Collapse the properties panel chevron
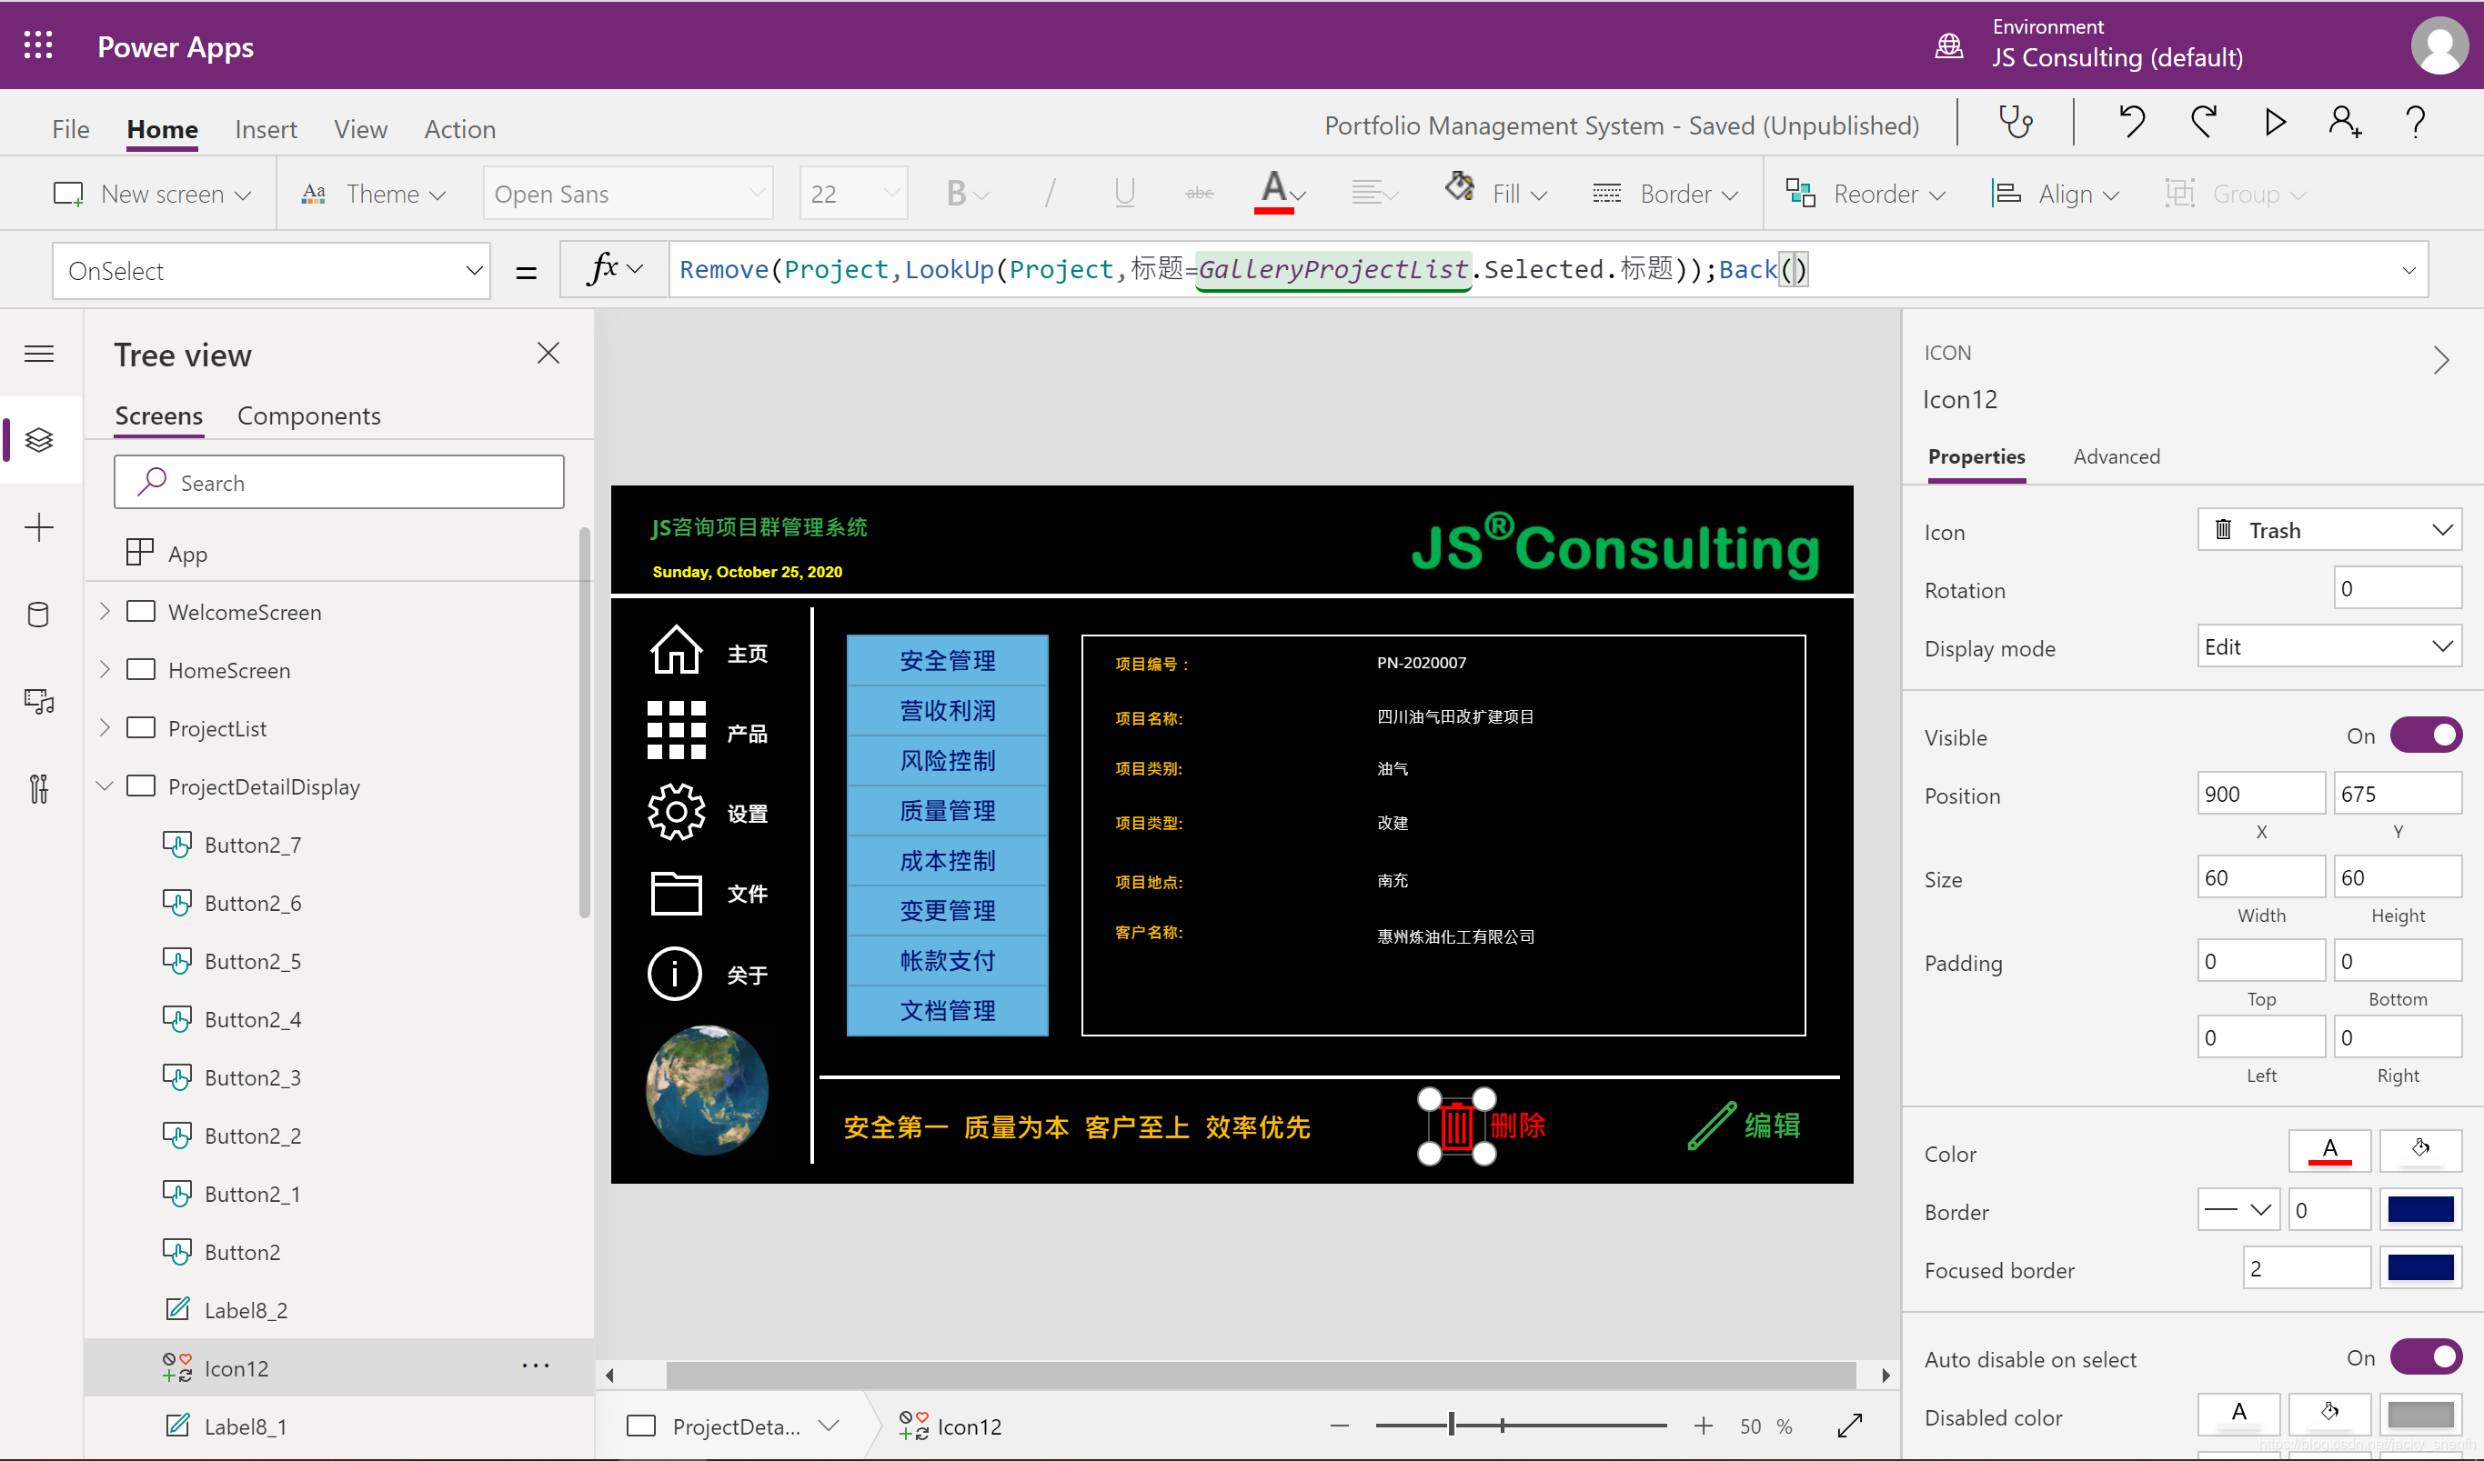2484x1461 pixels. (2440, 360)
